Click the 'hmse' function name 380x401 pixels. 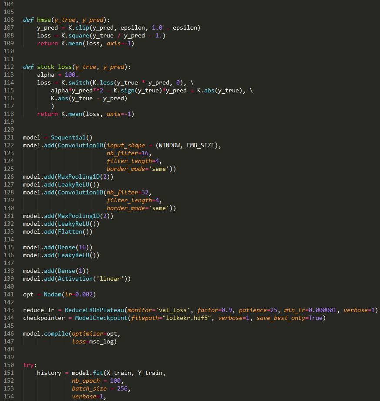(44, 20)
